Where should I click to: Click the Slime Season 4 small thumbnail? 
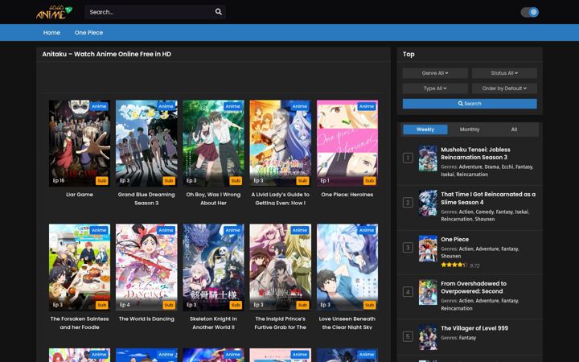(428, 204)
